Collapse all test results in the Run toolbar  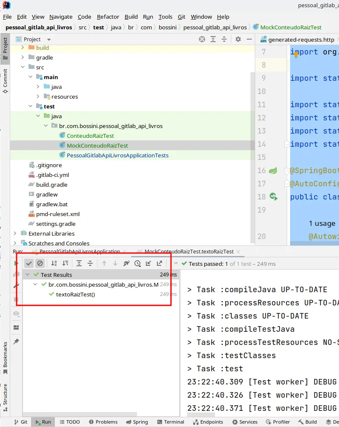point(90,263)
